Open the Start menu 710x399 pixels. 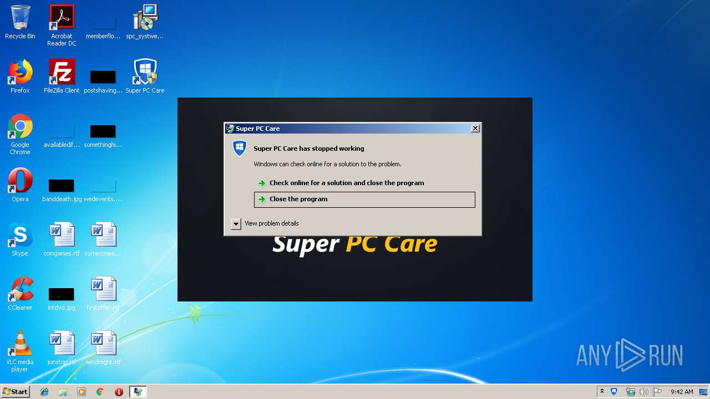pos(15,392)
